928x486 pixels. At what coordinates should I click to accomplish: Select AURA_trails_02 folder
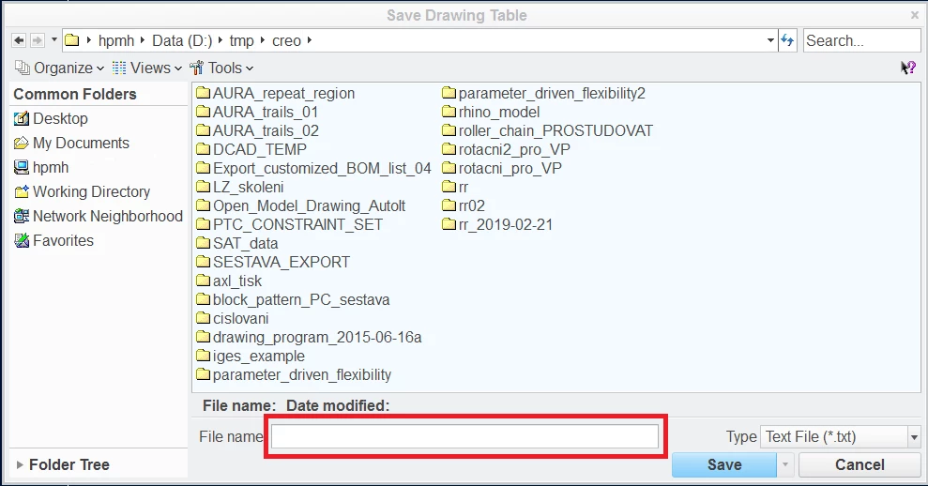tap(257, 130)
